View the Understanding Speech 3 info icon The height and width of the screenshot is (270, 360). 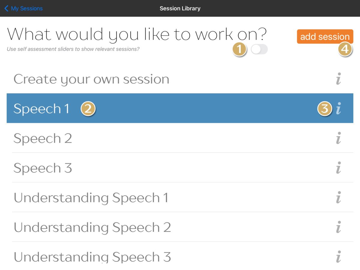338,257
